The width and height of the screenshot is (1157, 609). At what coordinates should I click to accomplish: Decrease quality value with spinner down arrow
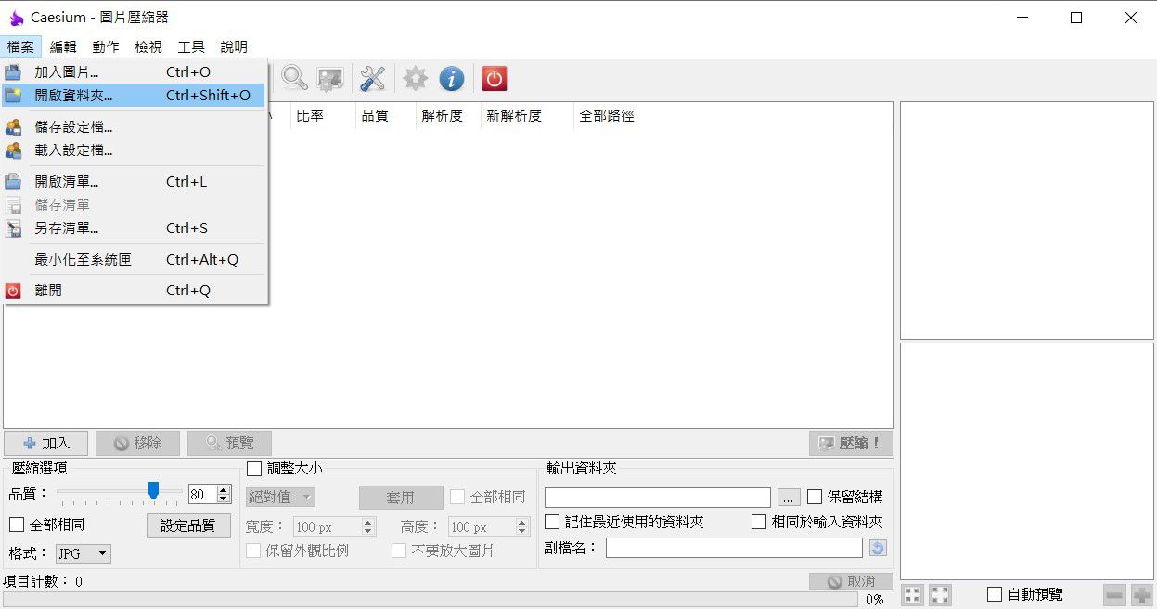tap(224, 499)
